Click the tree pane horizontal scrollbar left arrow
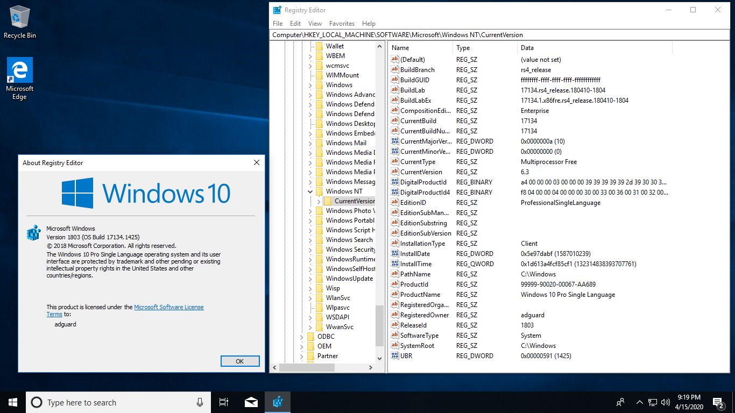Image resolution: width=735 pixels, height=413 pixels. pyautogui.click(x=275, y=368)
